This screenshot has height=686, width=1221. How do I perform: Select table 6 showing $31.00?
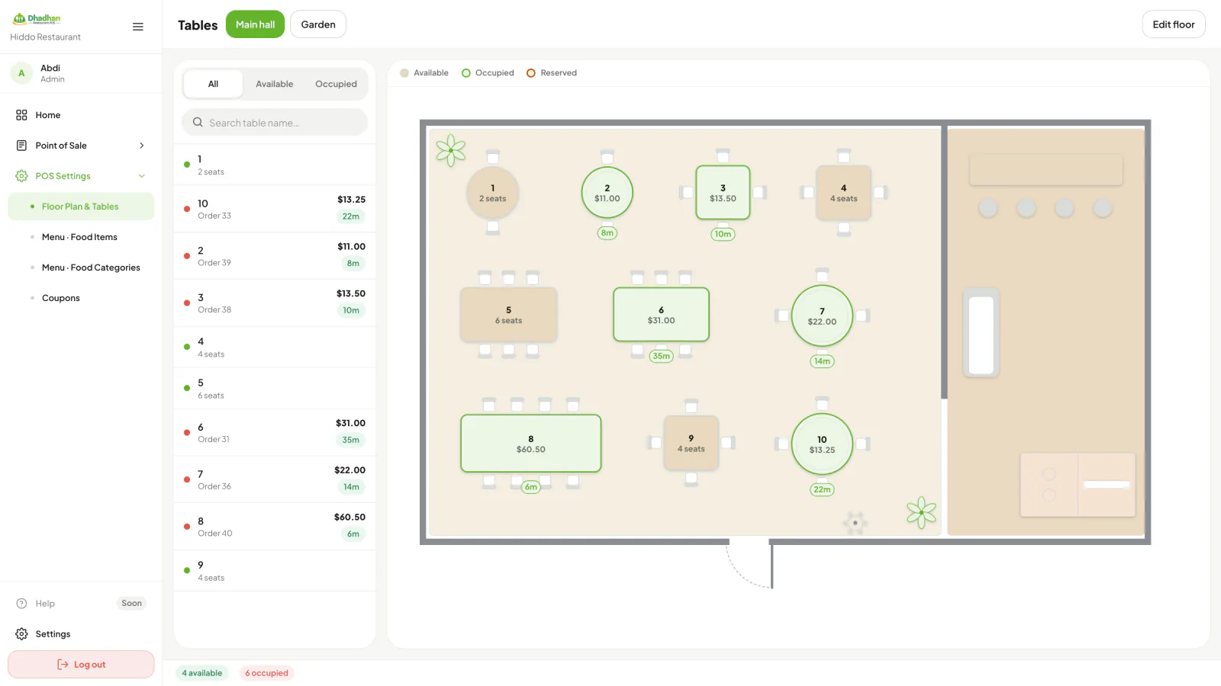pyautogui.click(x=661, y=315)
